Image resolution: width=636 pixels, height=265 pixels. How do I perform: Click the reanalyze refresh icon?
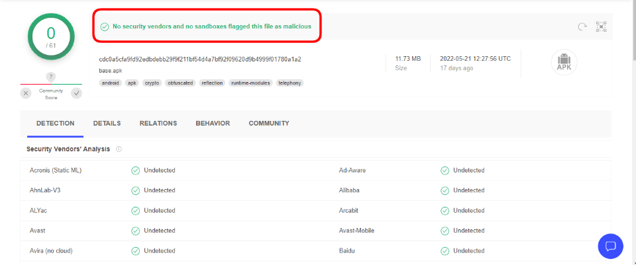[582, 26]
